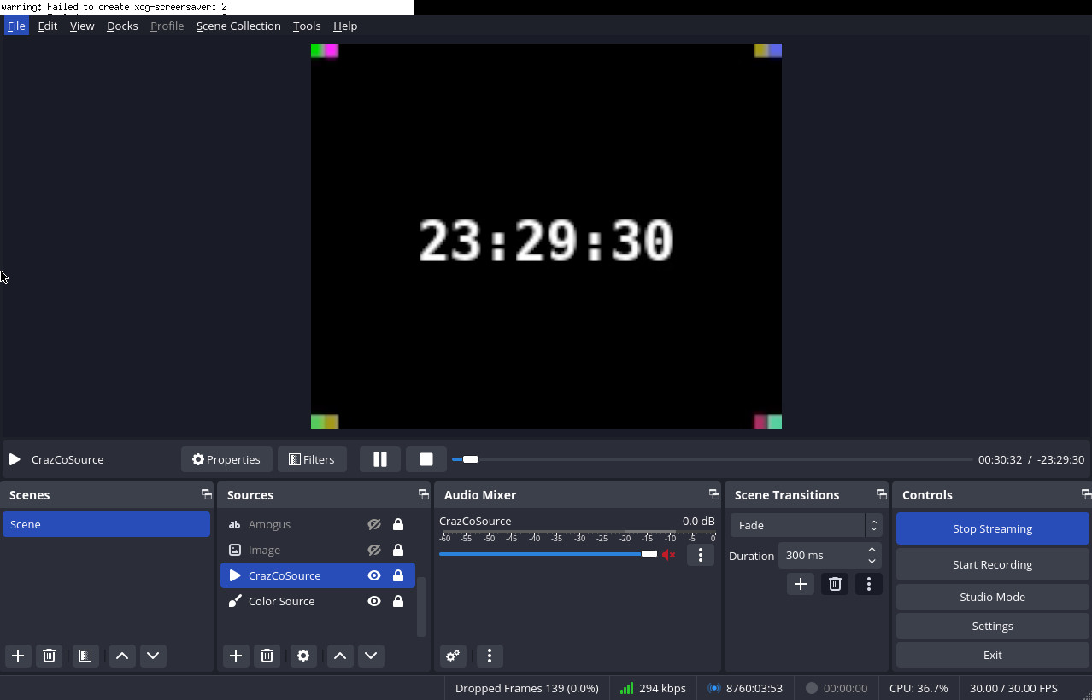1092x700 pixels.
Task: Select the Amogus source row
Action: [317, 524]
